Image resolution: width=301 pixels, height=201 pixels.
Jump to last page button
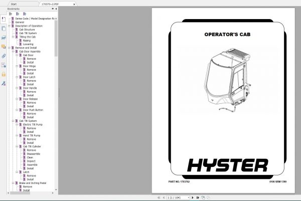198,197
